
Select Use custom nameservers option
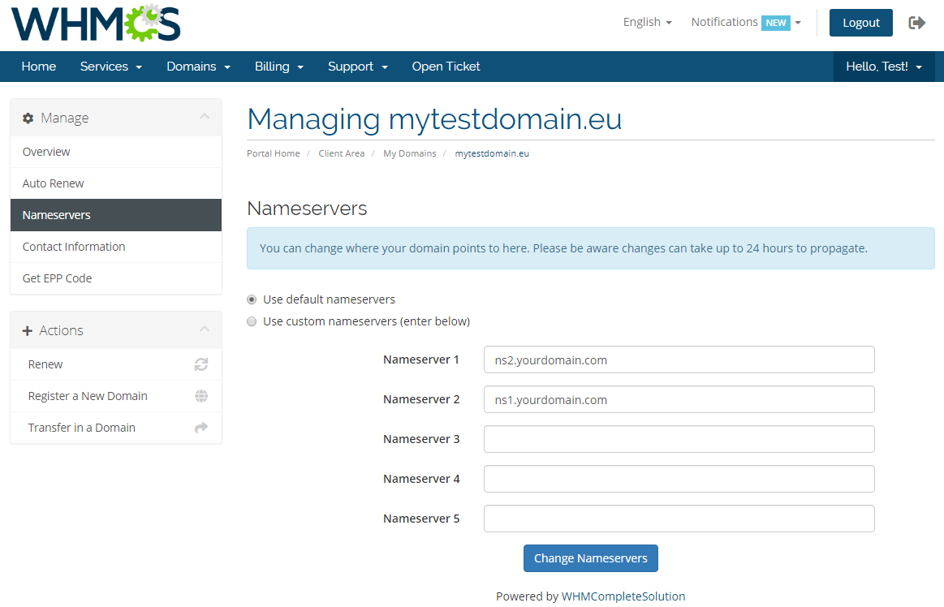coord(252,321)
